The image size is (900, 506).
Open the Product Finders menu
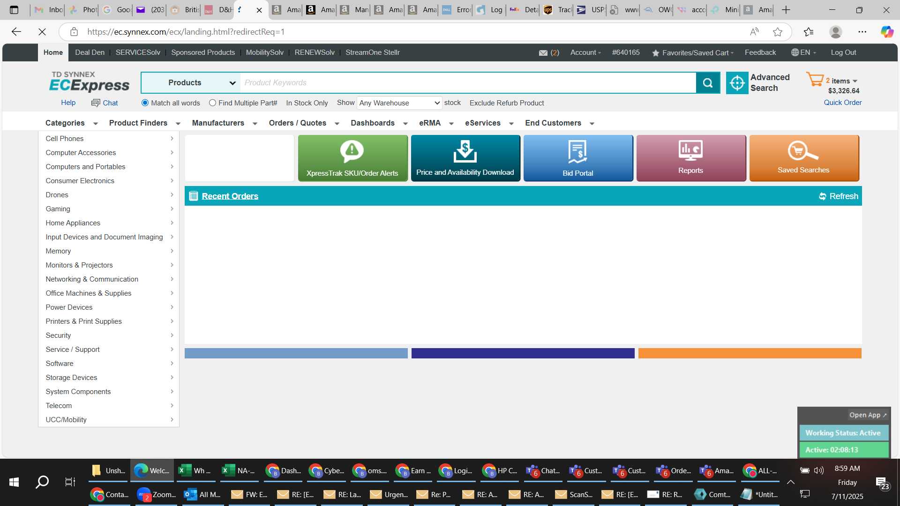tap(144, 123)
